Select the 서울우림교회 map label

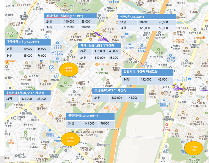click(130, 62)
